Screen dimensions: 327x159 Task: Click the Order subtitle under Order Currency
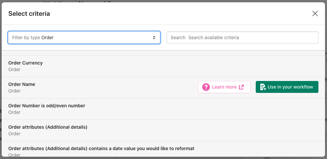pos(14,69)
